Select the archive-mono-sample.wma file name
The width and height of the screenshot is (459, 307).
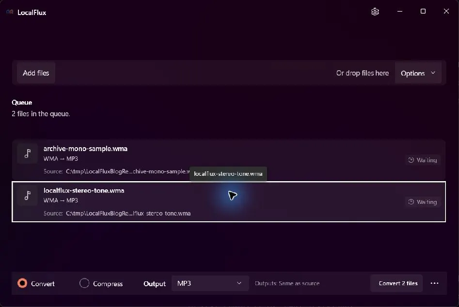click(85, 149)
